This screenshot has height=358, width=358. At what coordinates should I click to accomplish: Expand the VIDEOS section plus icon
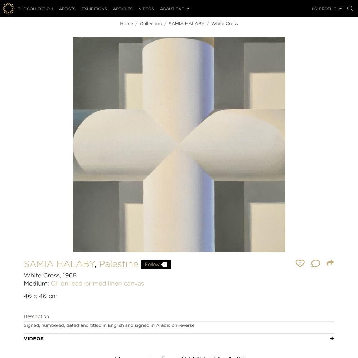(x=332, y=338)
